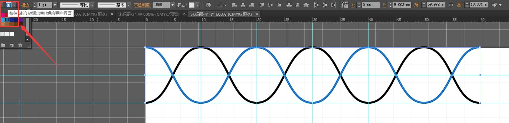
Task: Click the vertical align top icon
Action: tap(262, 5)
